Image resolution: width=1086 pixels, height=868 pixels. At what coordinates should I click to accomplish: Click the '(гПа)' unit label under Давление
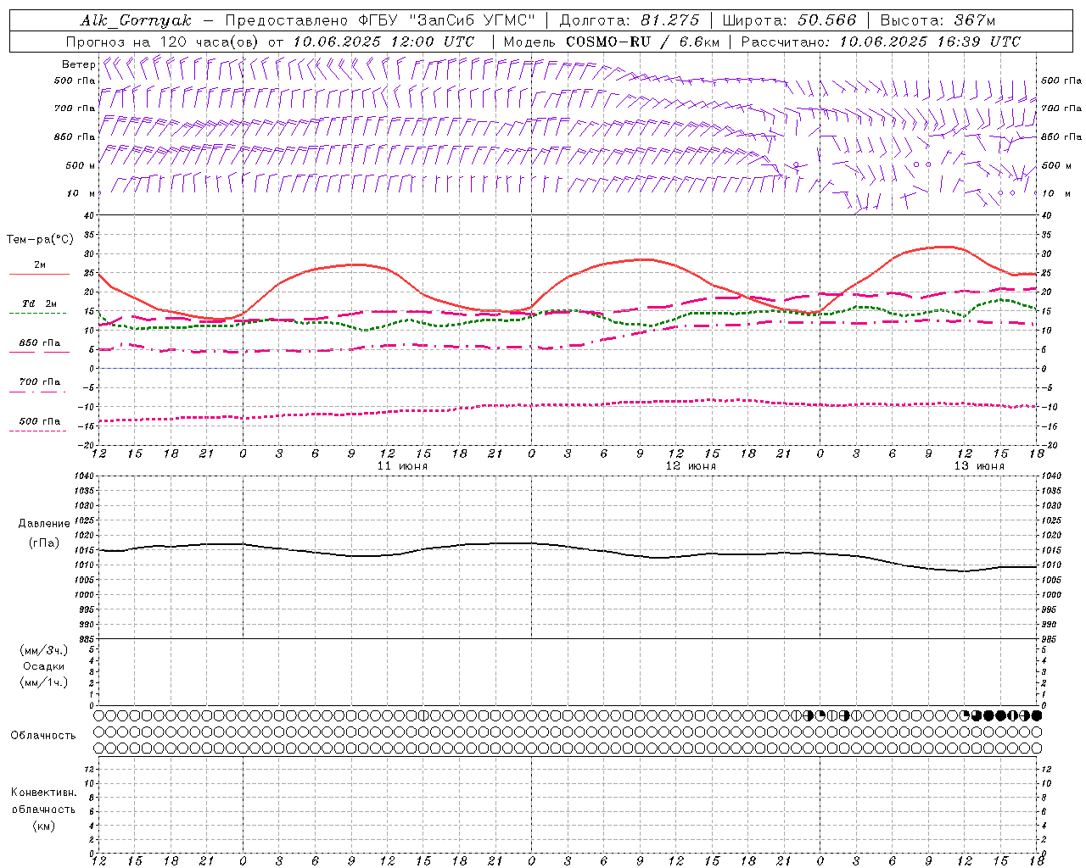pyautogui.click(x=44, y=542)
